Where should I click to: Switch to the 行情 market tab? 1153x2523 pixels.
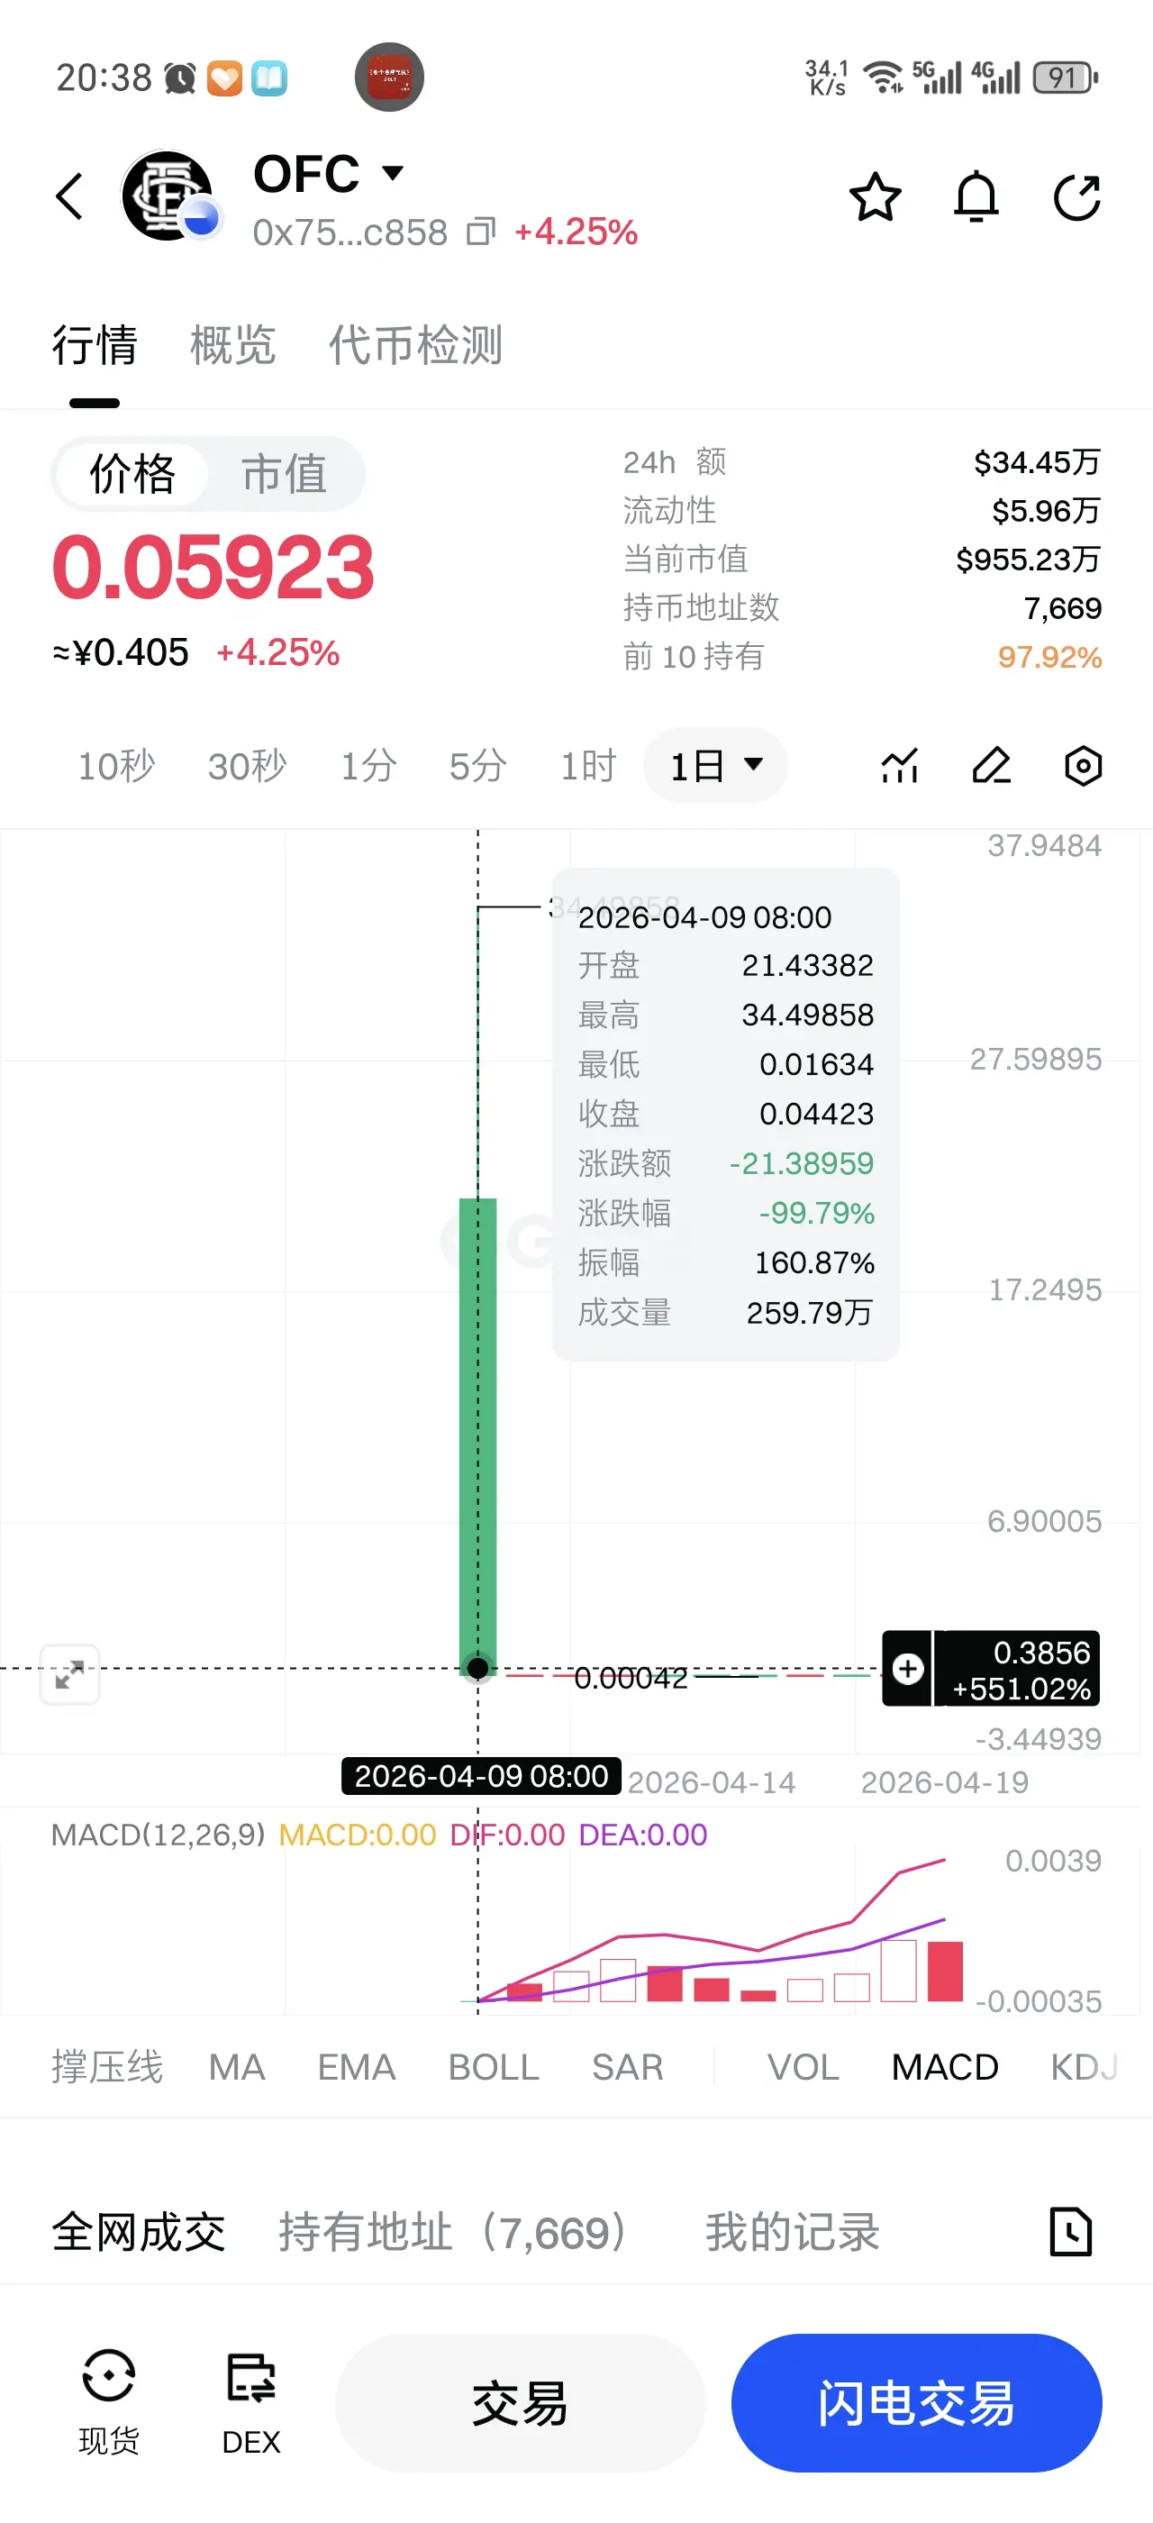click(x=95, y=346)
